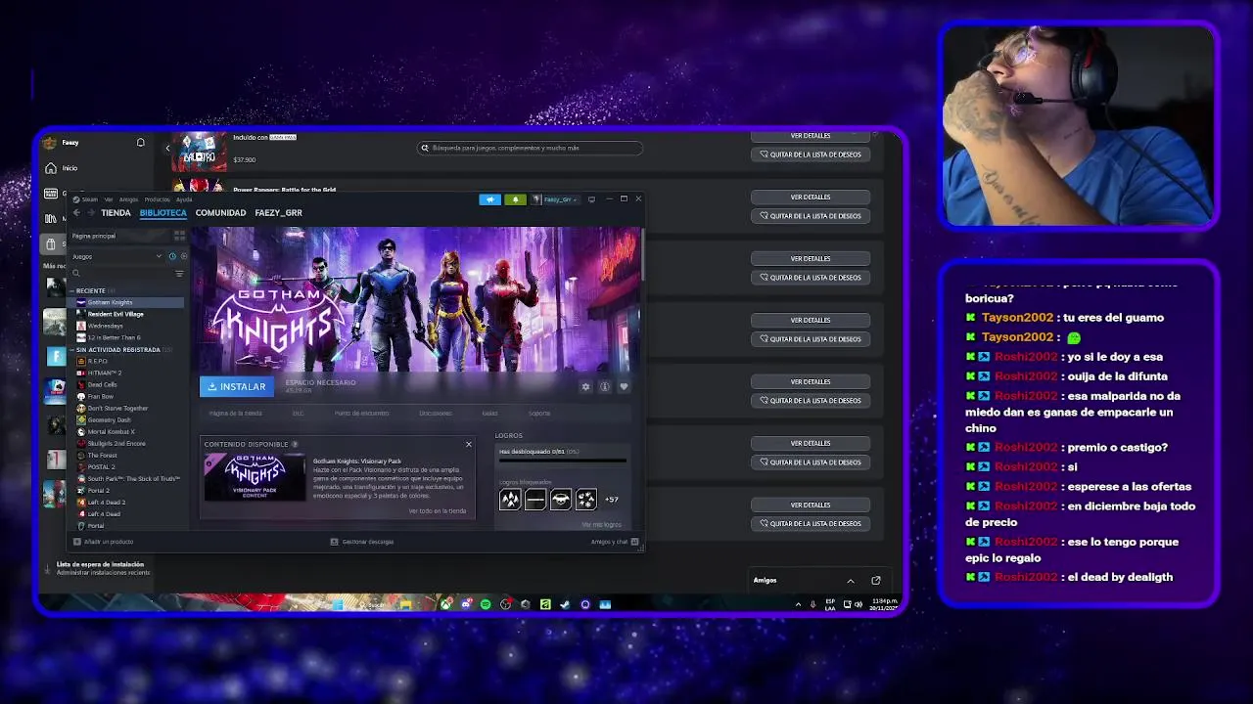
Task: Open Xbox app Inicio home
Action: tap(61, 168)
